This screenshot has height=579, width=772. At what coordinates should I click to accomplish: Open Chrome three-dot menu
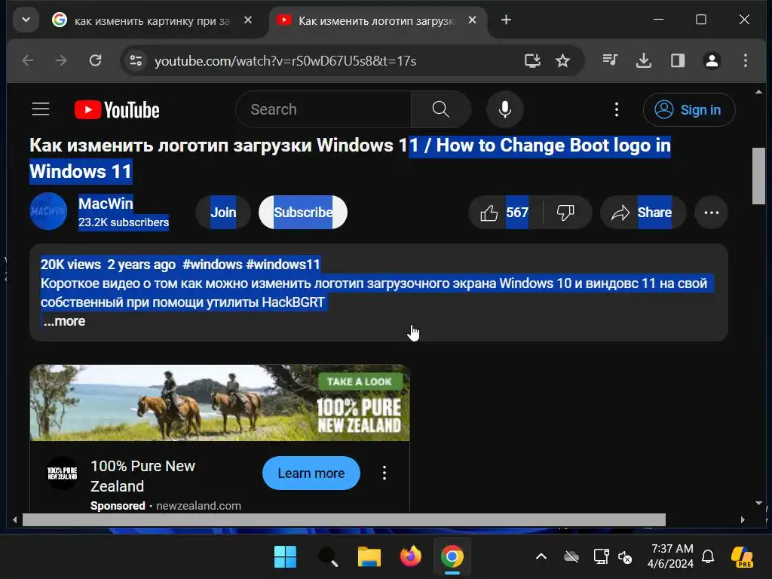point(746,60)
